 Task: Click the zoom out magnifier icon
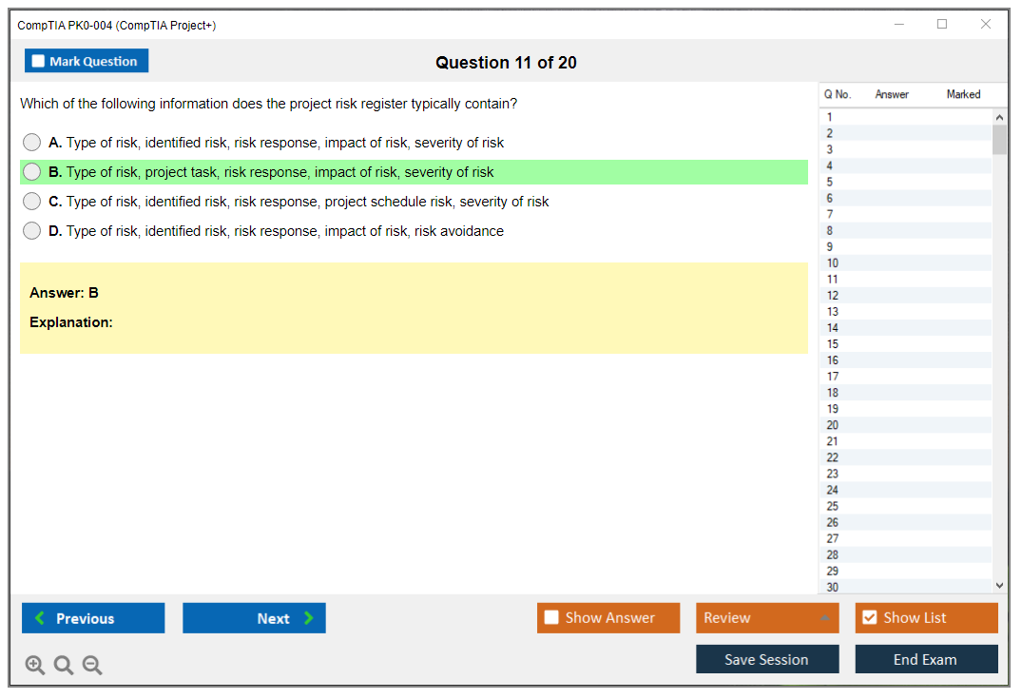(x=92, y=665)
